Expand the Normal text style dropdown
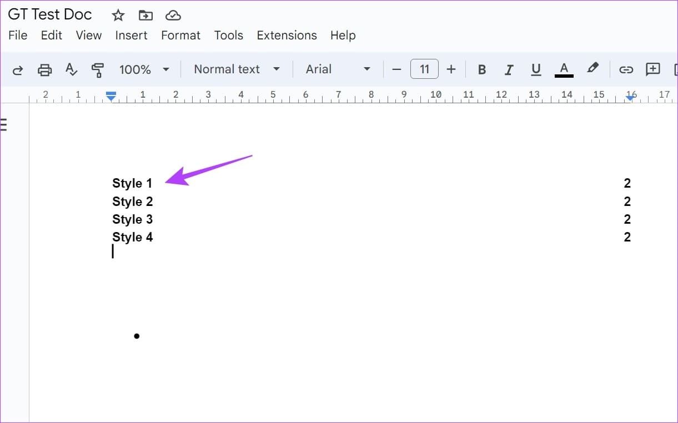Screen dimensions: 678x423 click(x=237, y=69)
